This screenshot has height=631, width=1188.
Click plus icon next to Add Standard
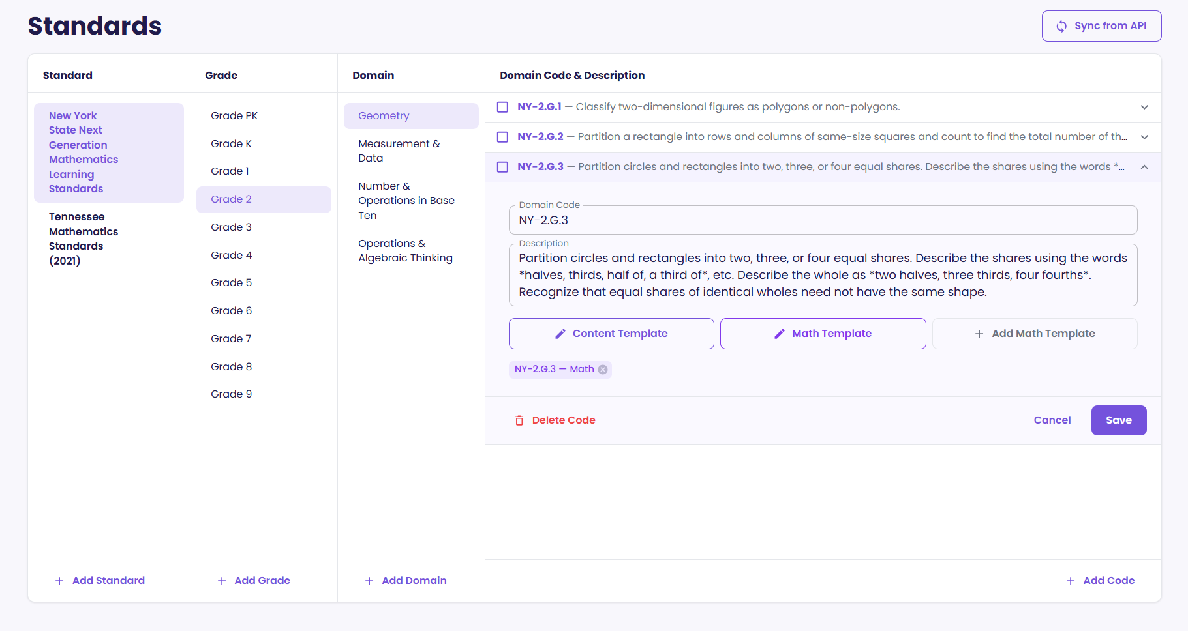pyautogui.click(x=59, y=581)
